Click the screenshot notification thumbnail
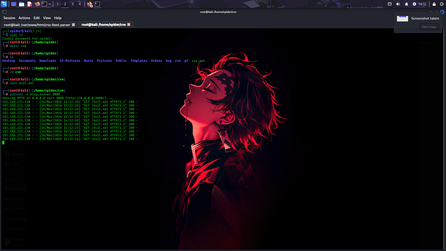 point(403,18)
